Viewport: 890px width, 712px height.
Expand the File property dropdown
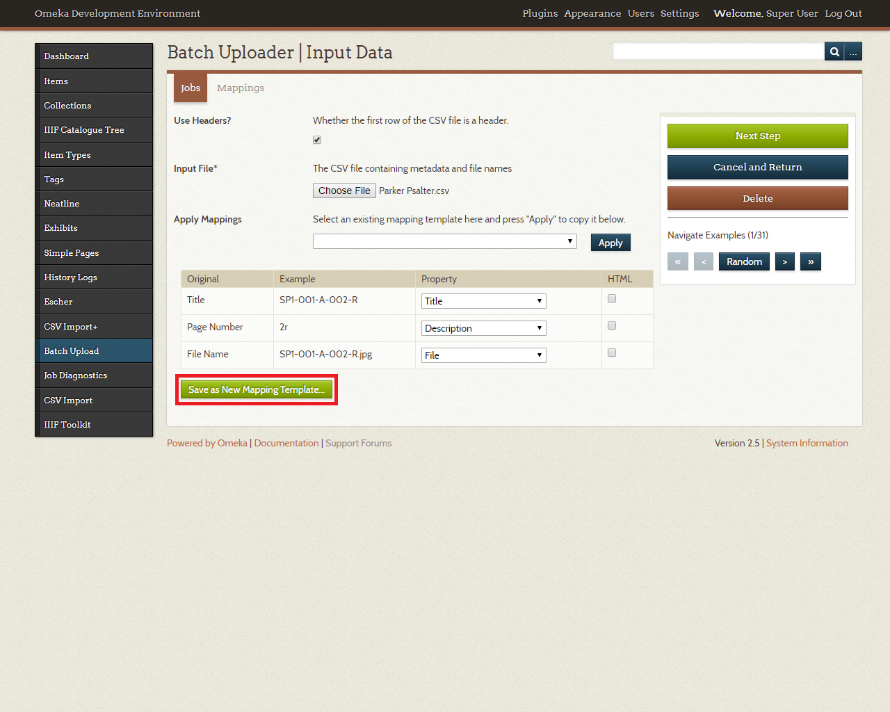[483, 355]
